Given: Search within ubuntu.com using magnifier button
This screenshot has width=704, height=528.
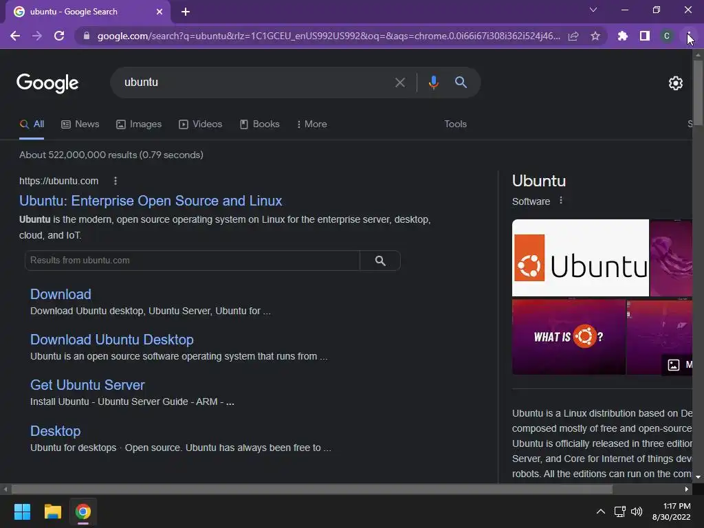Looking at the screenshot, I should [x=379, y=261].
